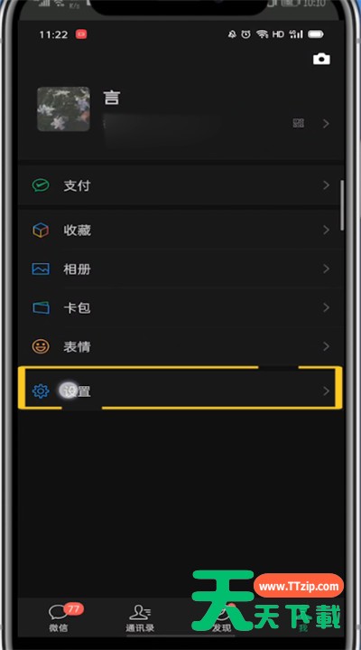The height and width of the screenshot is (650, 361).
Task: Switch to the 通讯录 contacts tab
Action: [x=140, y=618]
